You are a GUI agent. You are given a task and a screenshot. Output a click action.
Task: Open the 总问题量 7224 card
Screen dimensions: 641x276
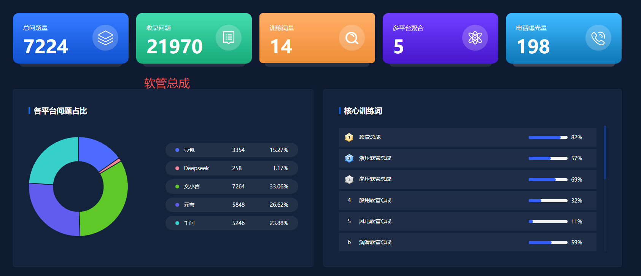71,38
